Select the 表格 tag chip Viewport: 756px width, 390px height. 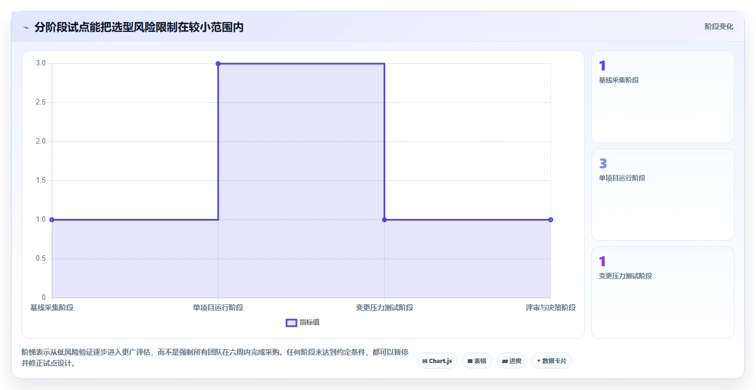pos(477,361)
